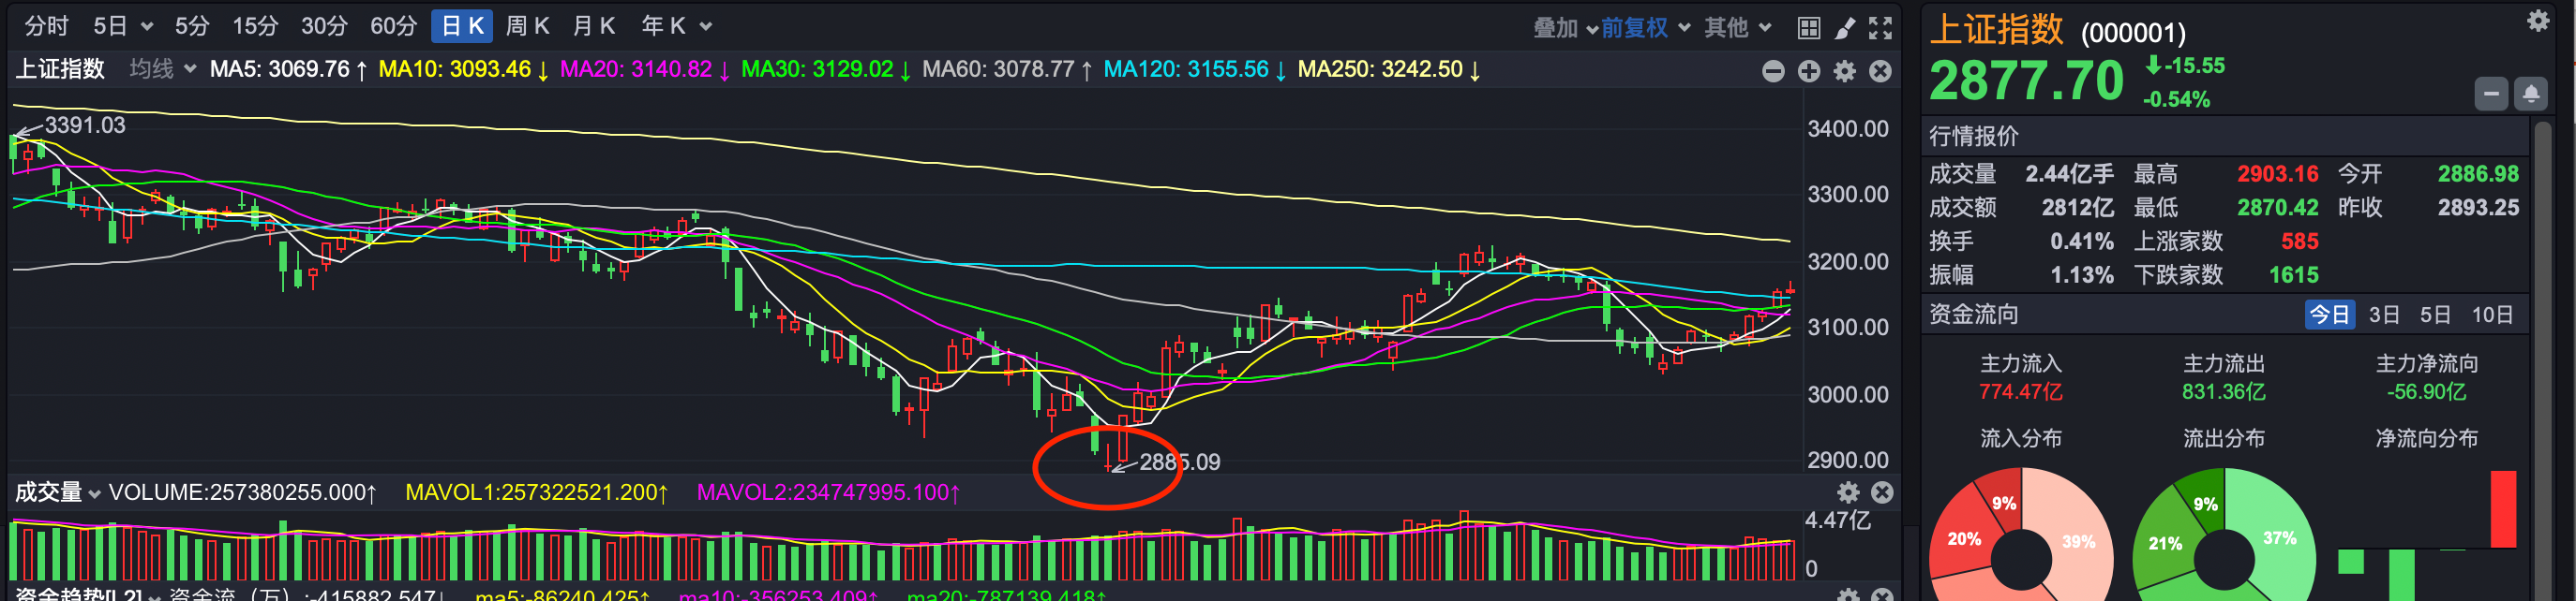Viewport: 2576px width, 601px height.
Task: Select the brush drawing tool icon
Action: (1844, 28)
